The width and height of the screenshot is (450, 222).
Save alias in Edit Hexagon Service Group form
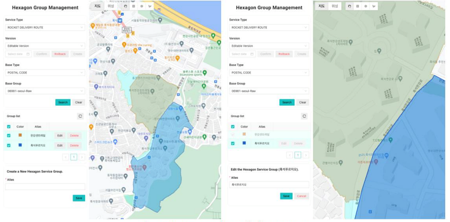tap(287, 196)
